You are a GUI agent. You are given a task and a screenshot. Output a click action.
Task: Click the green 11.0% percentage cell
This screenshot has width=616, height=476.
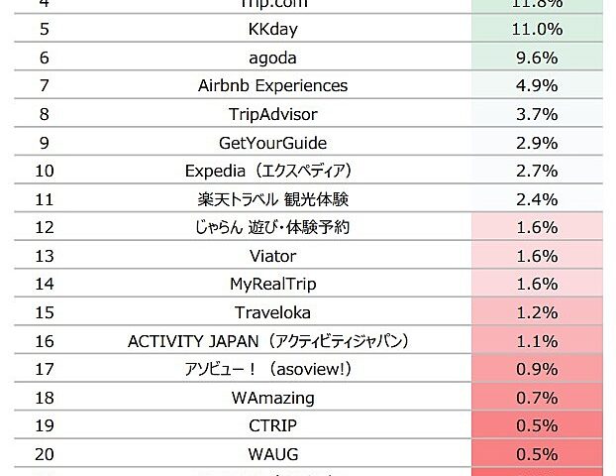pos(539,29)
